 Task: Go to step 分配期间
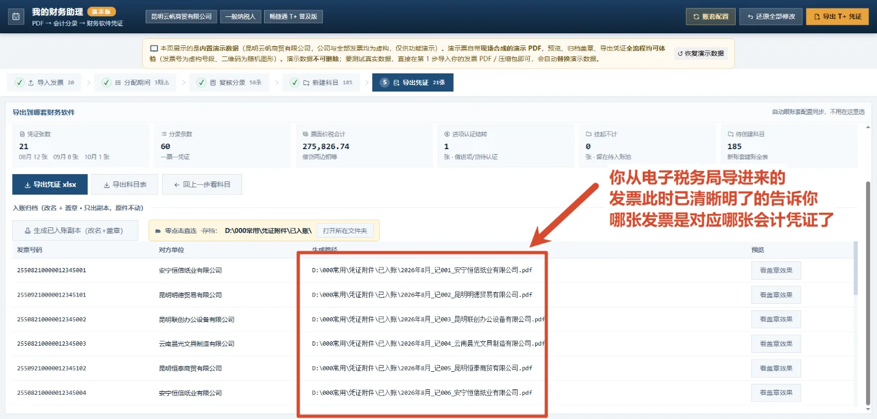pos(135,82)
